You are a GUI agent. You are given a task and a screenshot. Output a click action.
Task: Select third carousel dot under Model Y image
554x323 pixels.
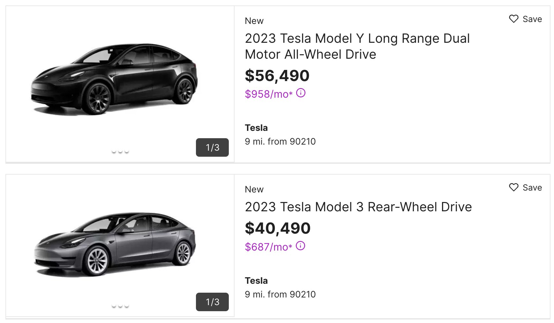click(x=127, y=151)
